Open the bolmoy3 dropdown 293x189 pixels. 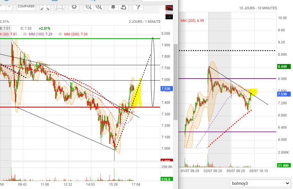click(x=260, y=184)
